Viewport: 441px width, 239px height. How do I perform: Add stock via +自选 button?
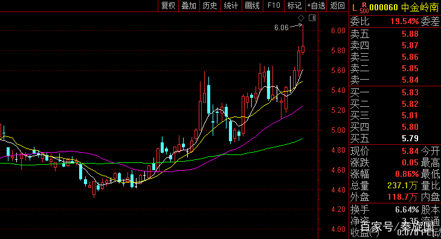click(x=316, y=5)
